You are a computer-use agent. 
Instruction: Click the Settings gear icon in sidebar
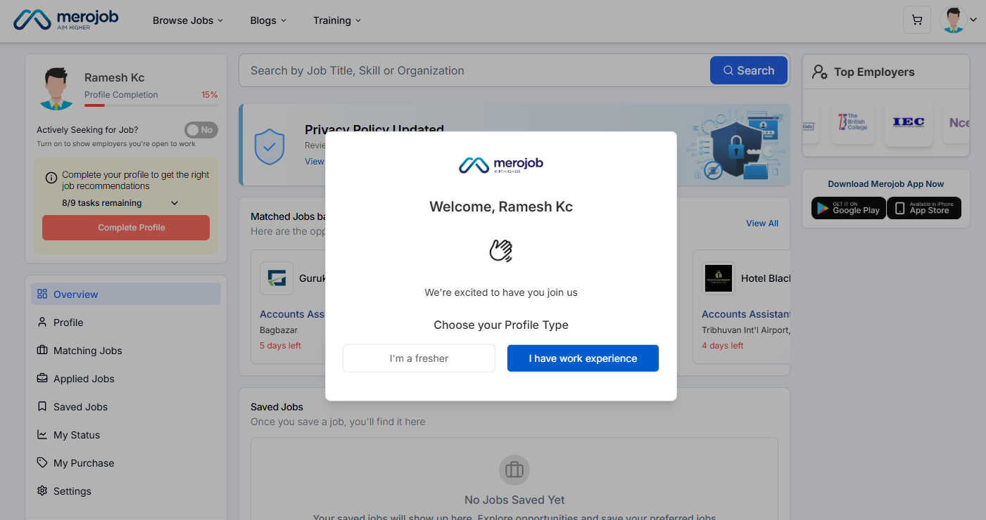pyautogui.click(x=42, y=491)
